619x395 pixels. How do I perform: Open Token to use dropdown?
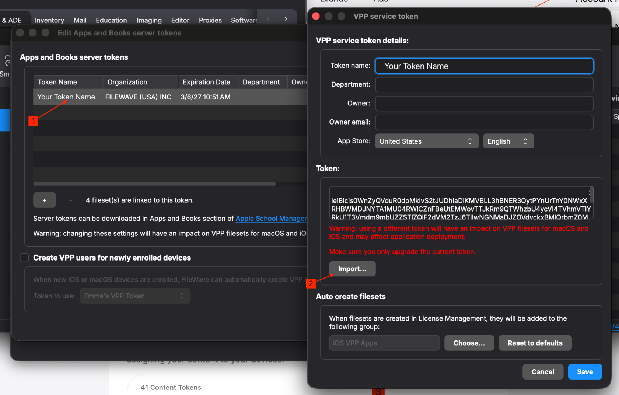pos(135,296)
